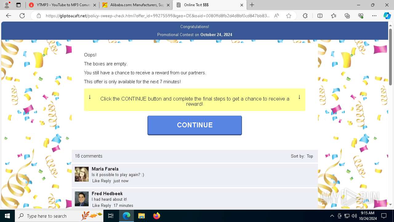
Task: Click the address bar URL field
Action: click(x=158, y=16)
